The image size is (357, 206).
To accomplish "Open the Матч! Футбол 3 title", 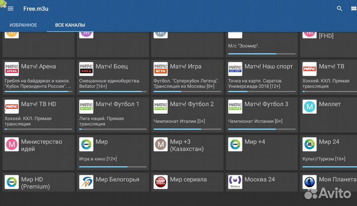I will pos(266,104).
